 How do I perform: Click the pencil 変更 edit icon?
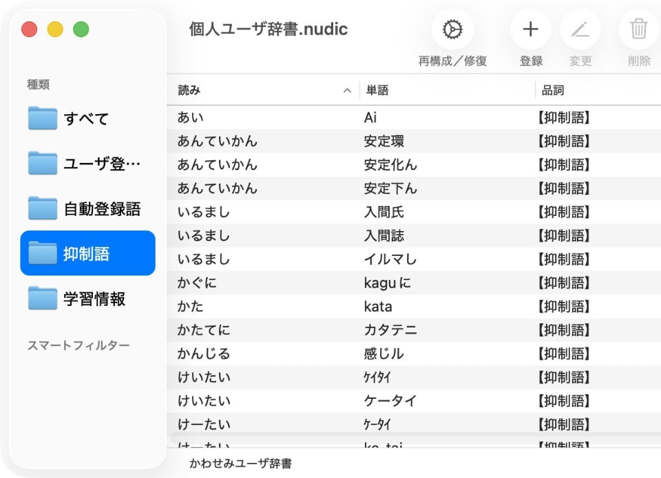click(x=580, y=30)
